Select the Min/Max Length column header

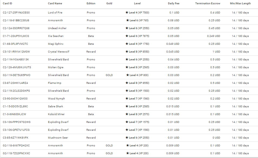coord(240,4)
